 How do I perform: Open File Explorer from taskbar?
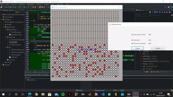click(x=43, y=94)
